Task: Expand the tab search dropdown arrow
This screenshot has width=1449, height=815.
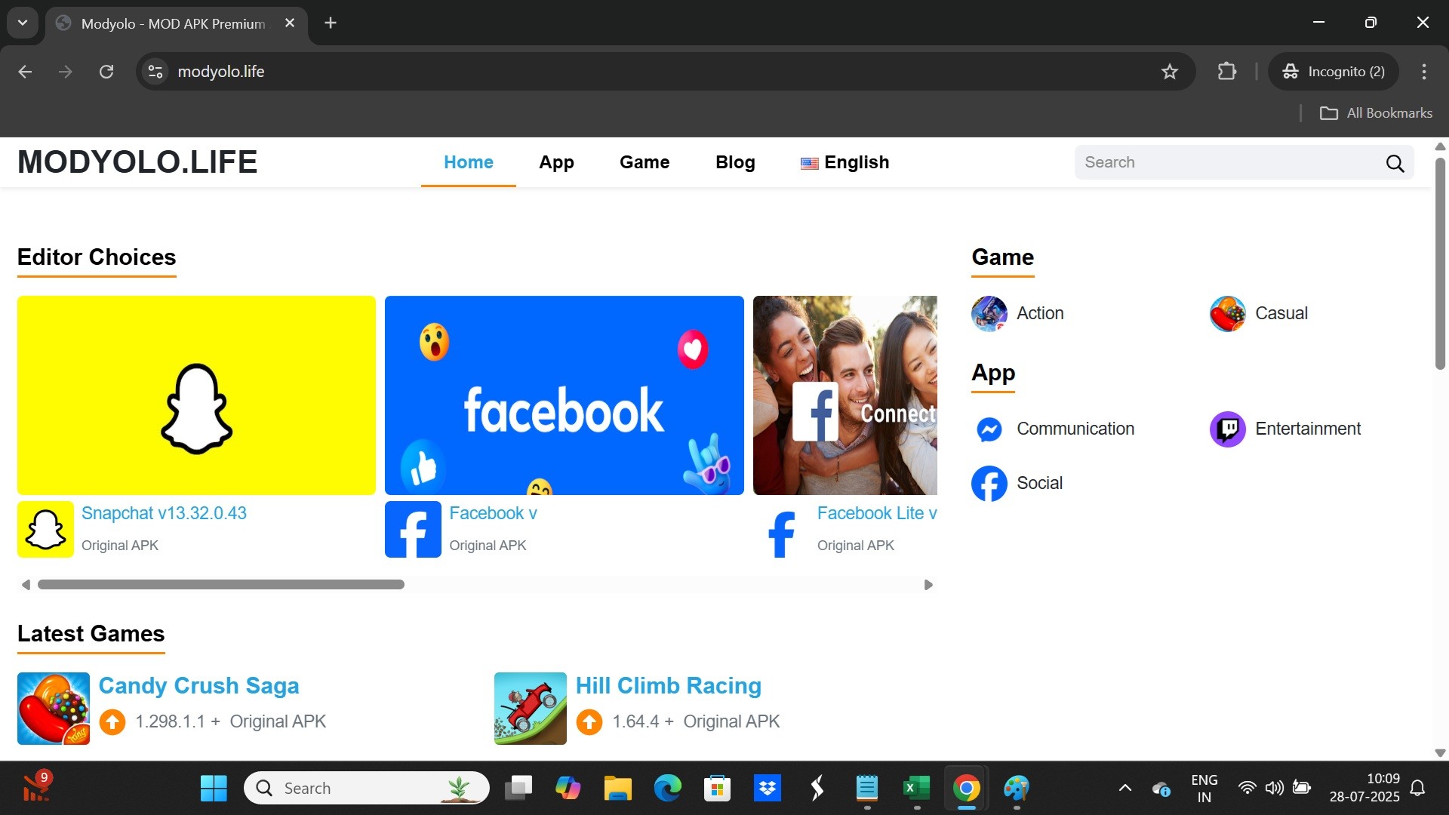Action: coord(23,23)
